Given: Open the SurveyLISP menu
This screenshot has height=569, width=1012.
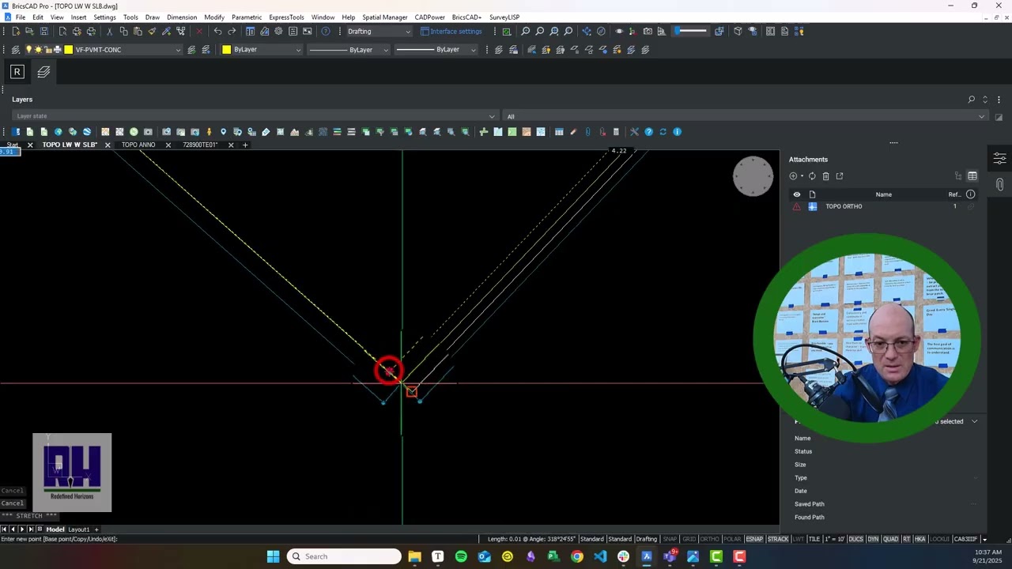Looking at the screenshot, I should pos(504,17).
